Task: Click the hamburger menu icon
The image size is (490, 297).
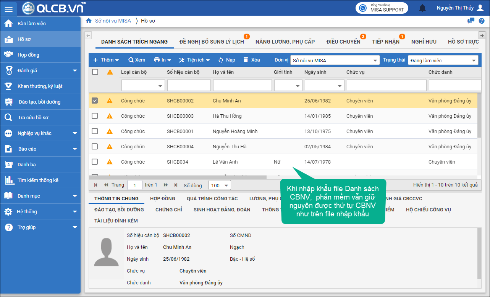Action: coord(8,8)
